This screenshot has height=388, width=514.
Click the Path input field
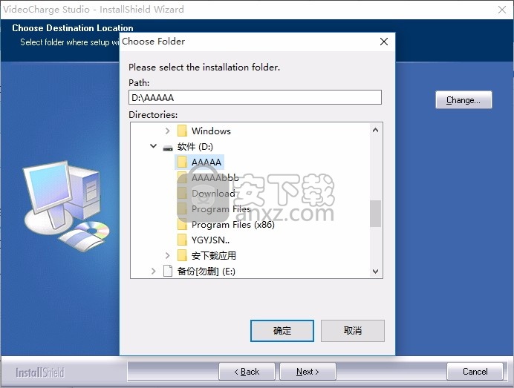click(x=255, y=97)
